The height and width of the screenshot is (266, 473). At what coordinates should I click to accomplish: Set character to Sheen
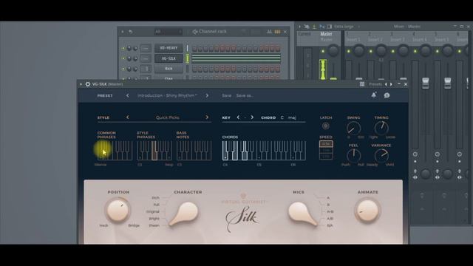pos(154,225)
